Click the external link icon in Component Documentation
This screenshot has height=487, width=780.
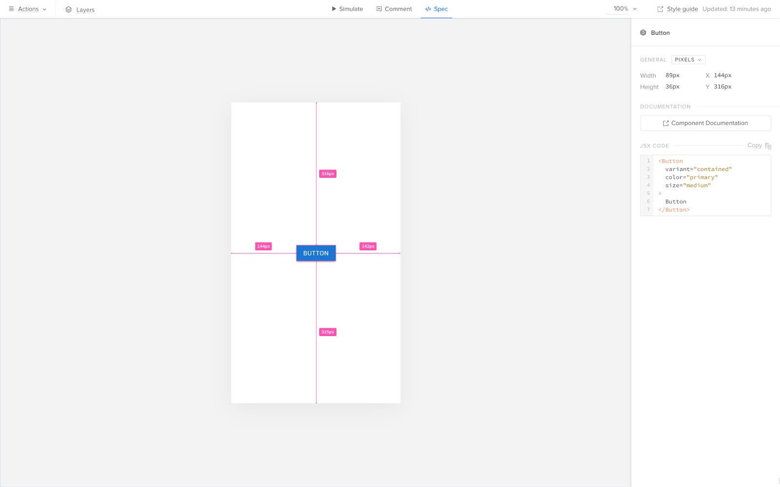click(665, 123)
